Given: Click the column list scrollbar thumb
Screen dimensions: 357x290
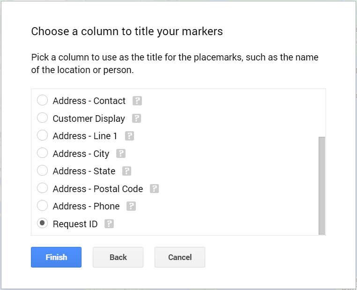Looking at the screenshot, I should [322, 185].
